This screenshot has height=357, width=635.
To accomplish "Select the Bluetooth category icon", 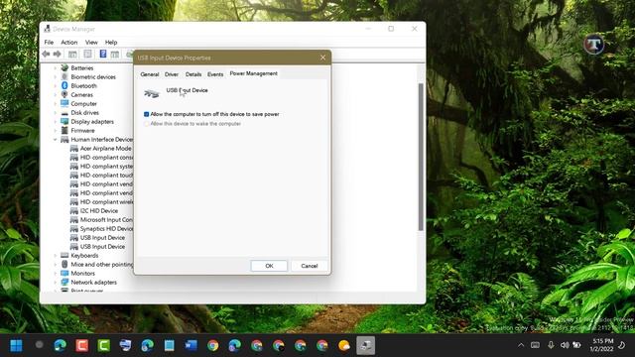I will 64,85.
